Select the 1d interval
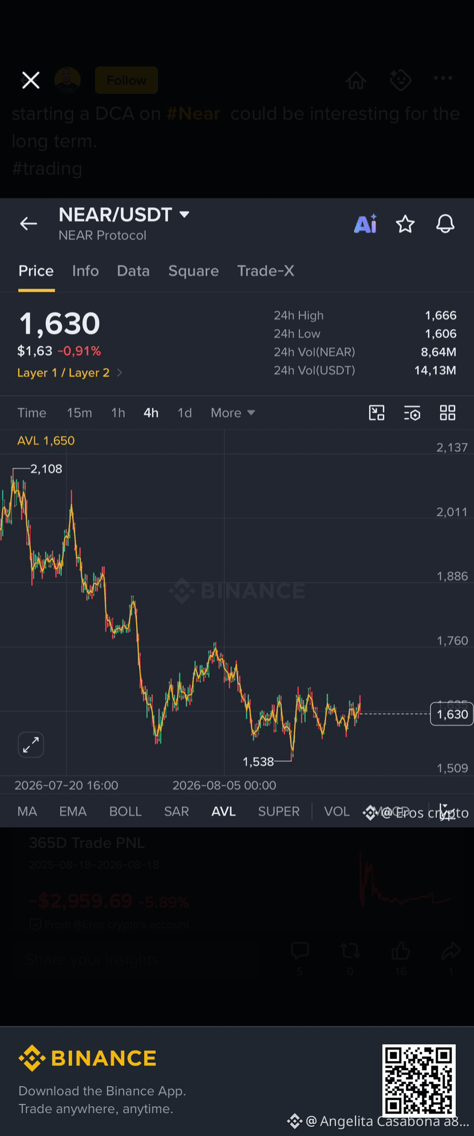 pyautogui.click(x=184, y=413)
